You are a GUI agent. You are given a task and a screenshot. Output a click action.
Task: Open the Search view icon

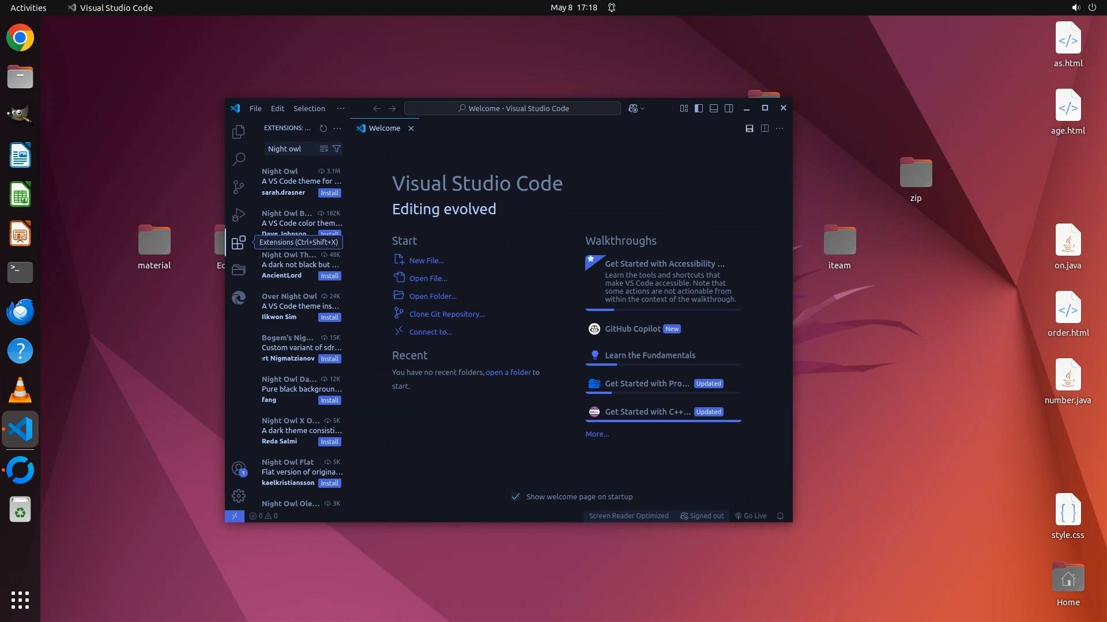238,159
